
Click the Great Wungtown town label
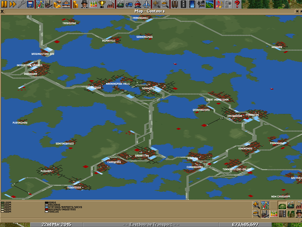click(x=217, y=100)
